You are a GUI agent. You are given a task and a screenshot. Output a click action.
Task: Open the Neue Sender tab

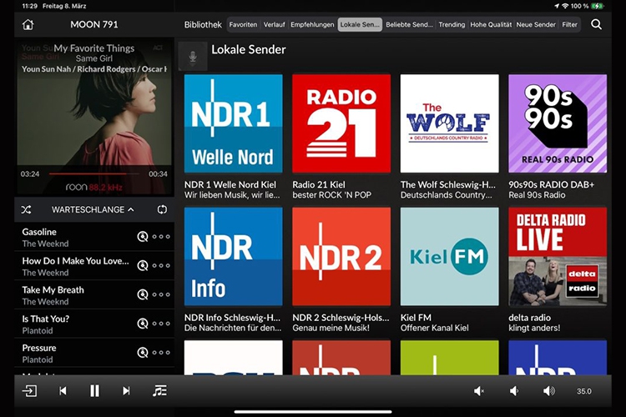tap(536, 24)
